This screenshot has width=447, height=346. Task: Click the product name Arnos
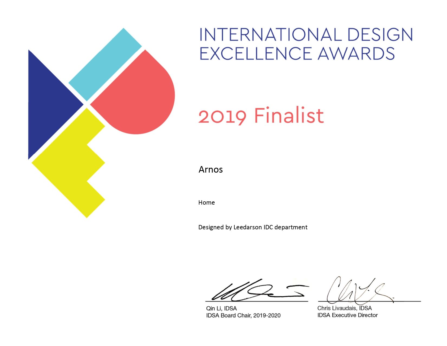pos(210,169)
